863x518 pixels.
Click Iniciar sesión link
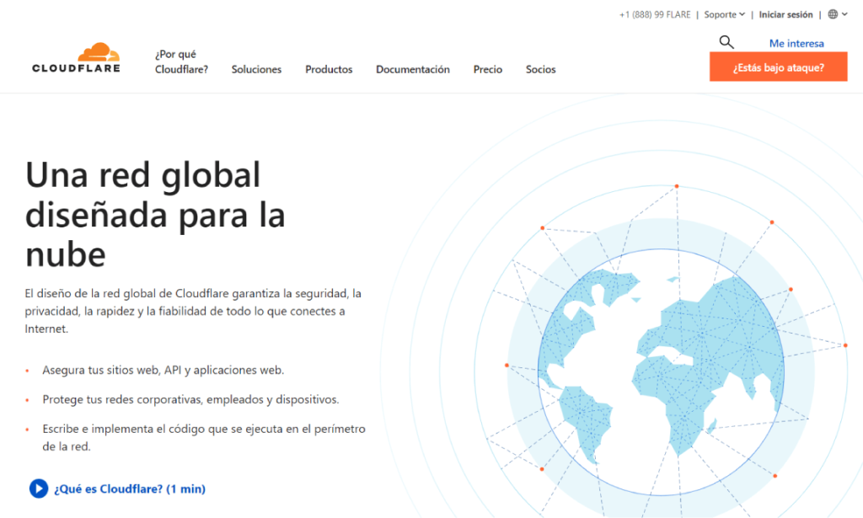click(785, 15)
